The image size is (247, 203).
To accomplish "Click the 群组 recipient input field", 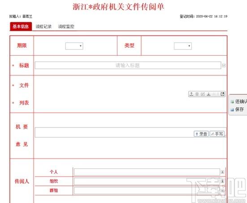I will (x=147, y=190).
